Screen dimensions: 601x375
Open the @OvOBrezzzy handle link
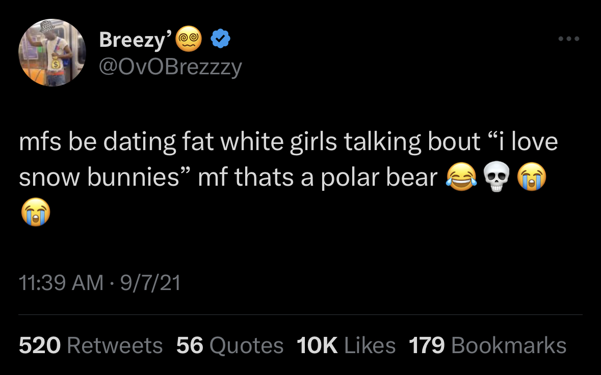pos(170,67)
